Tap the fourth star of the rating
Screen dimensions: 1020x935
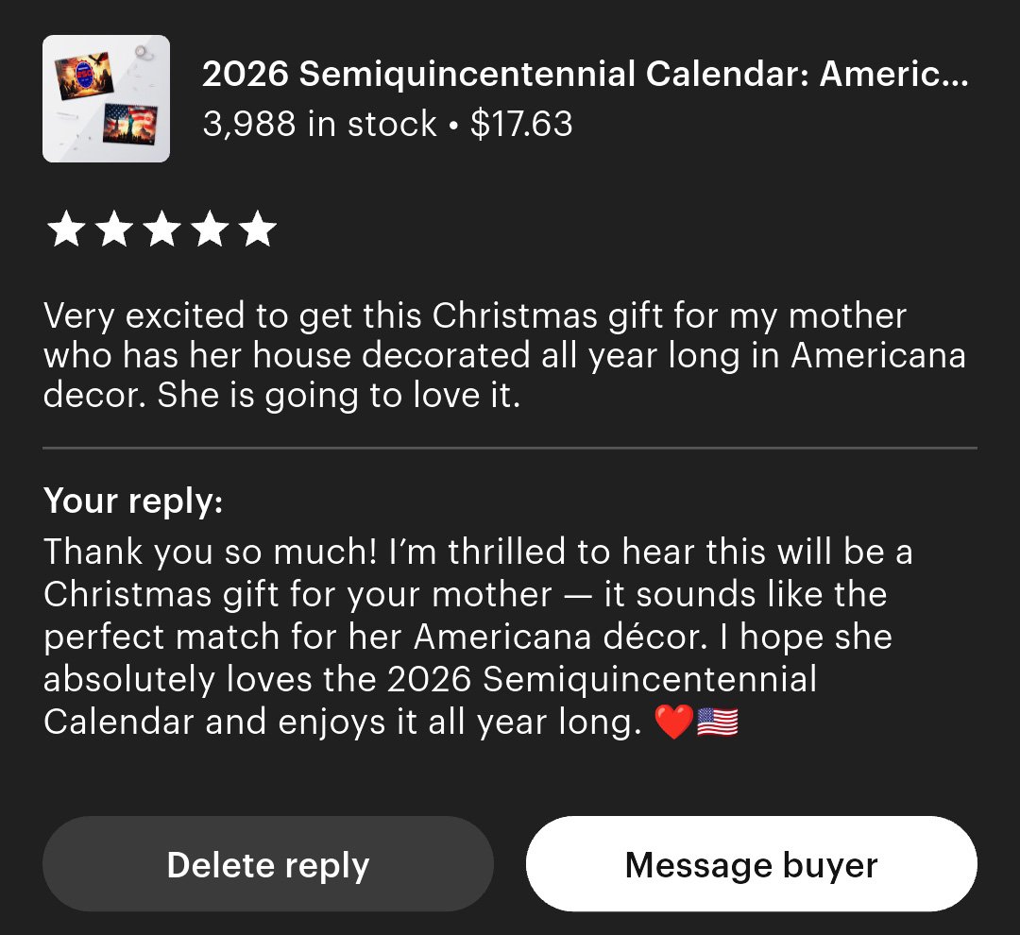[x=210, y=230]
